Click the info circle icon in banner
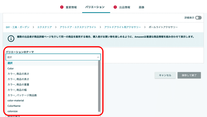The image size is (207, 117). coord(11,39)
